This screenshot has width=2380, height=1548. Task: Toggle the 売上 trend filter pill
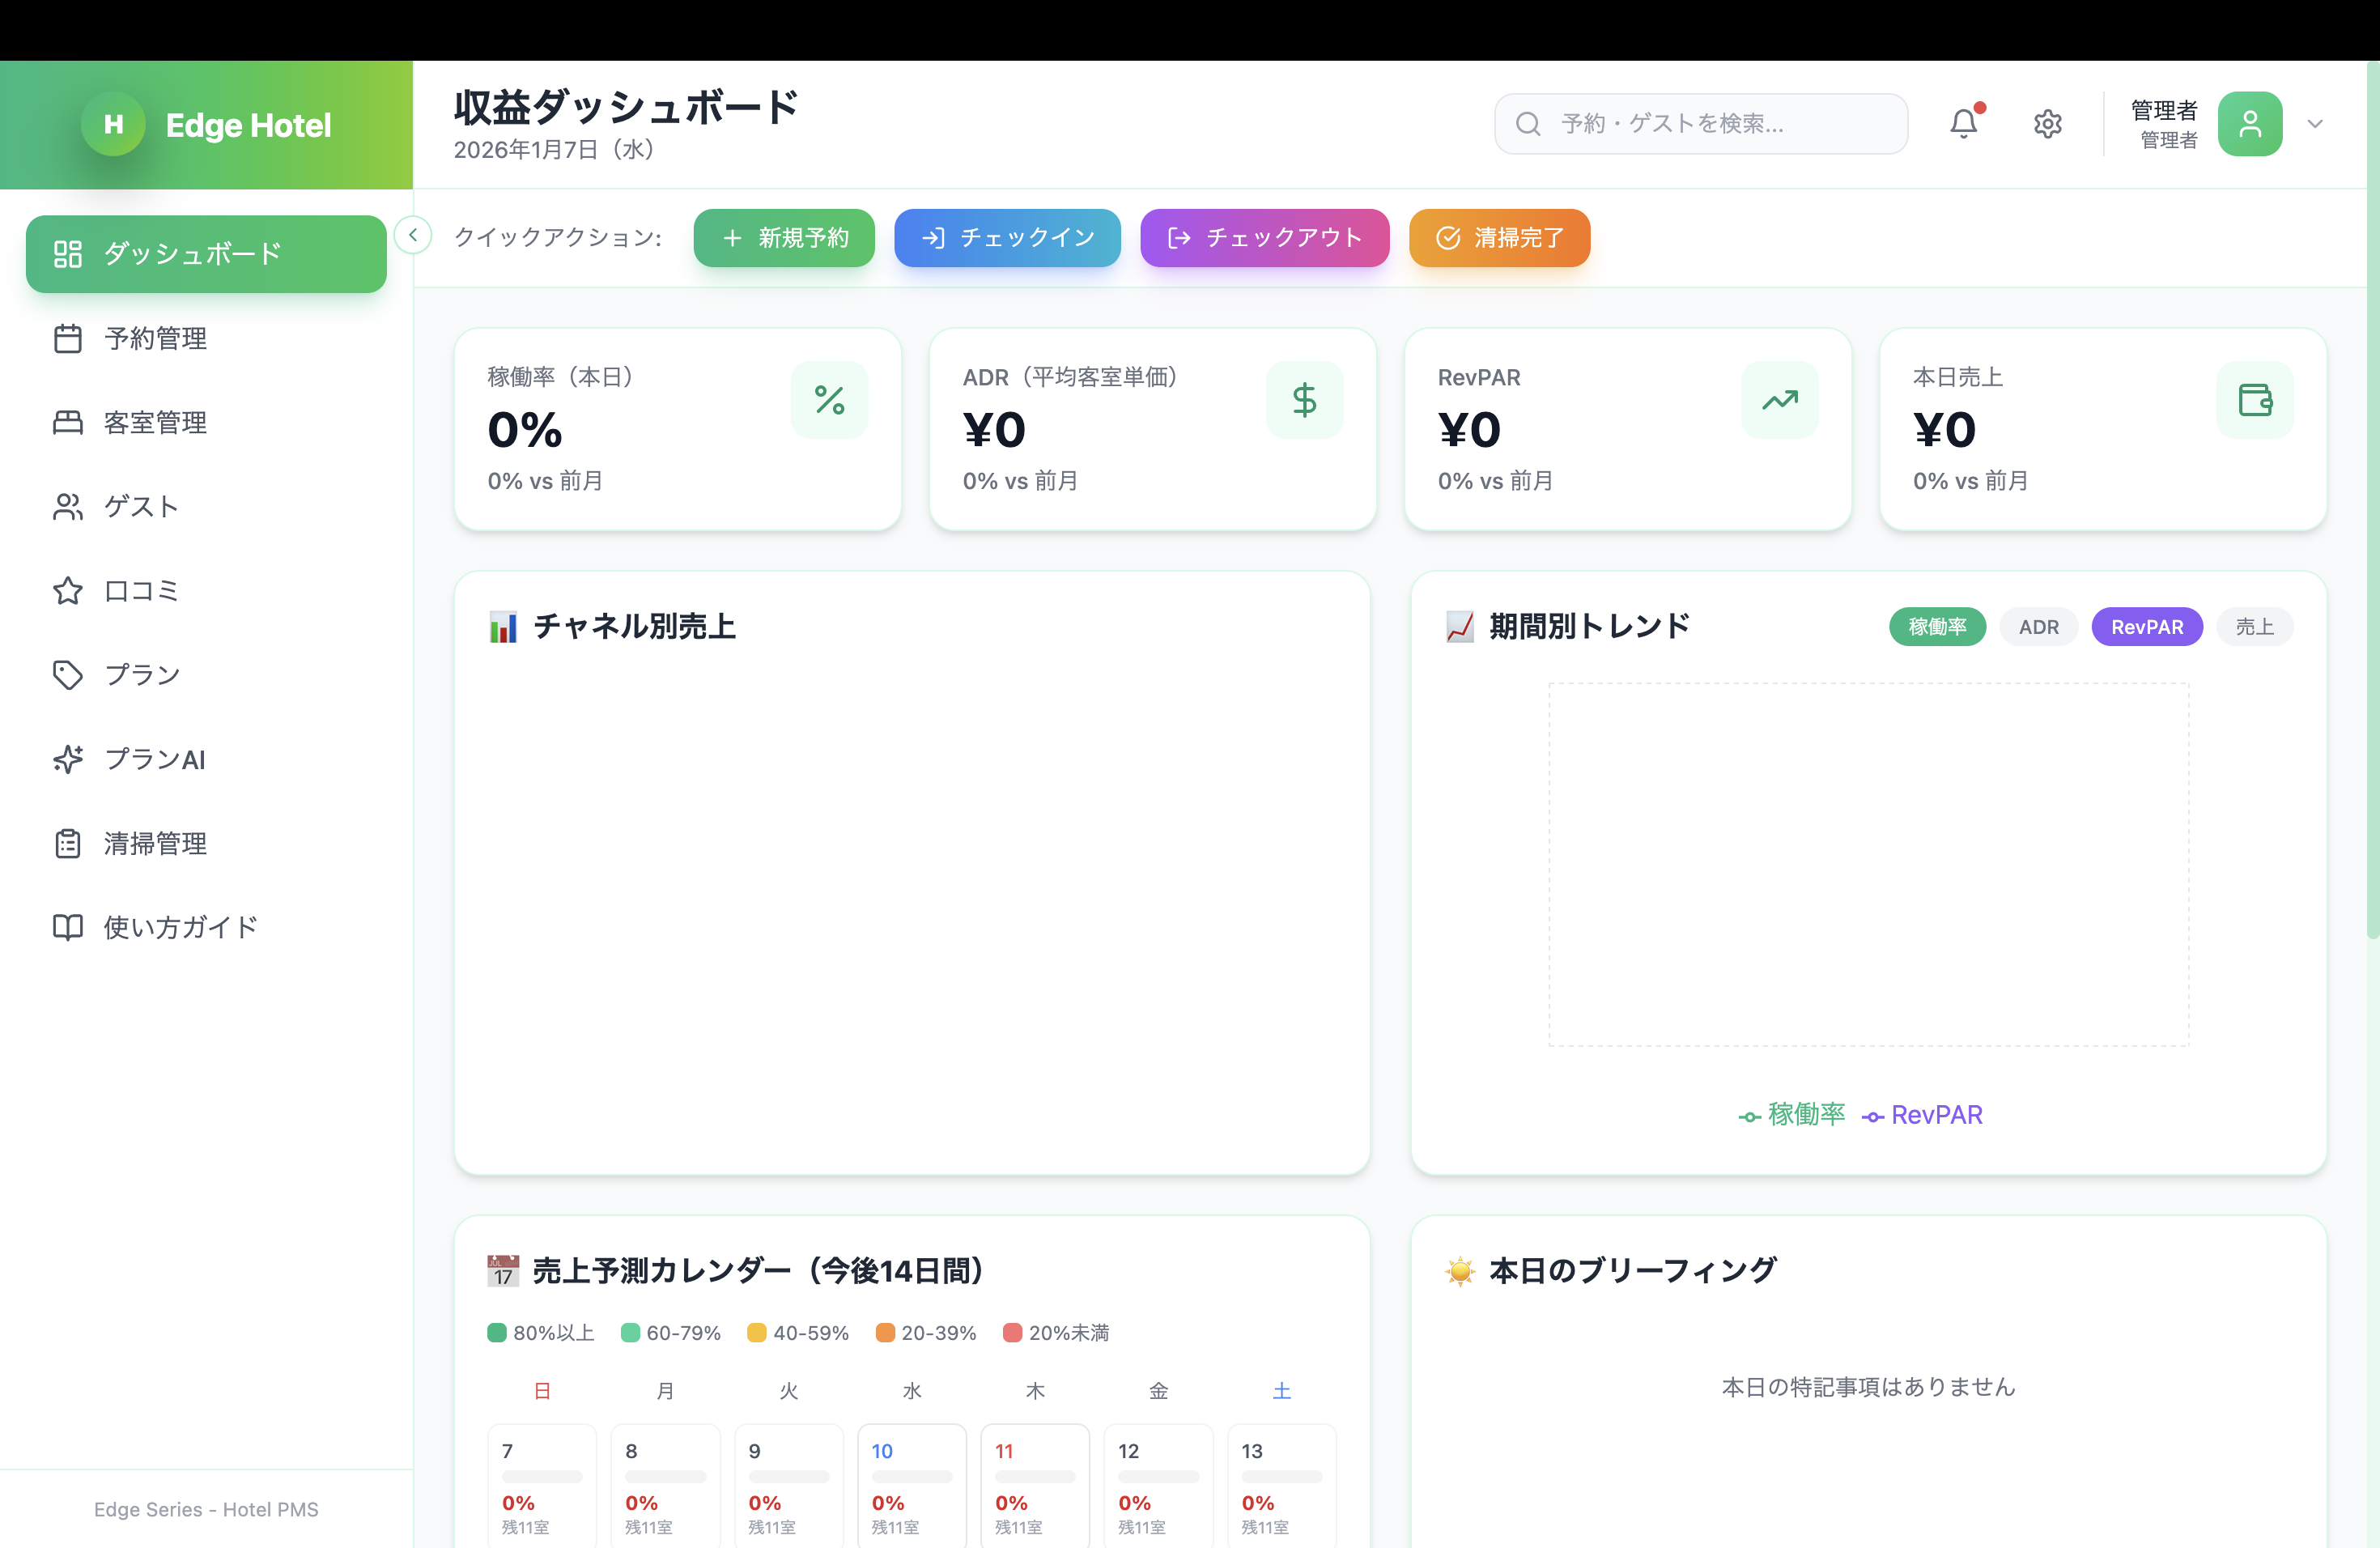(2254, 627)
